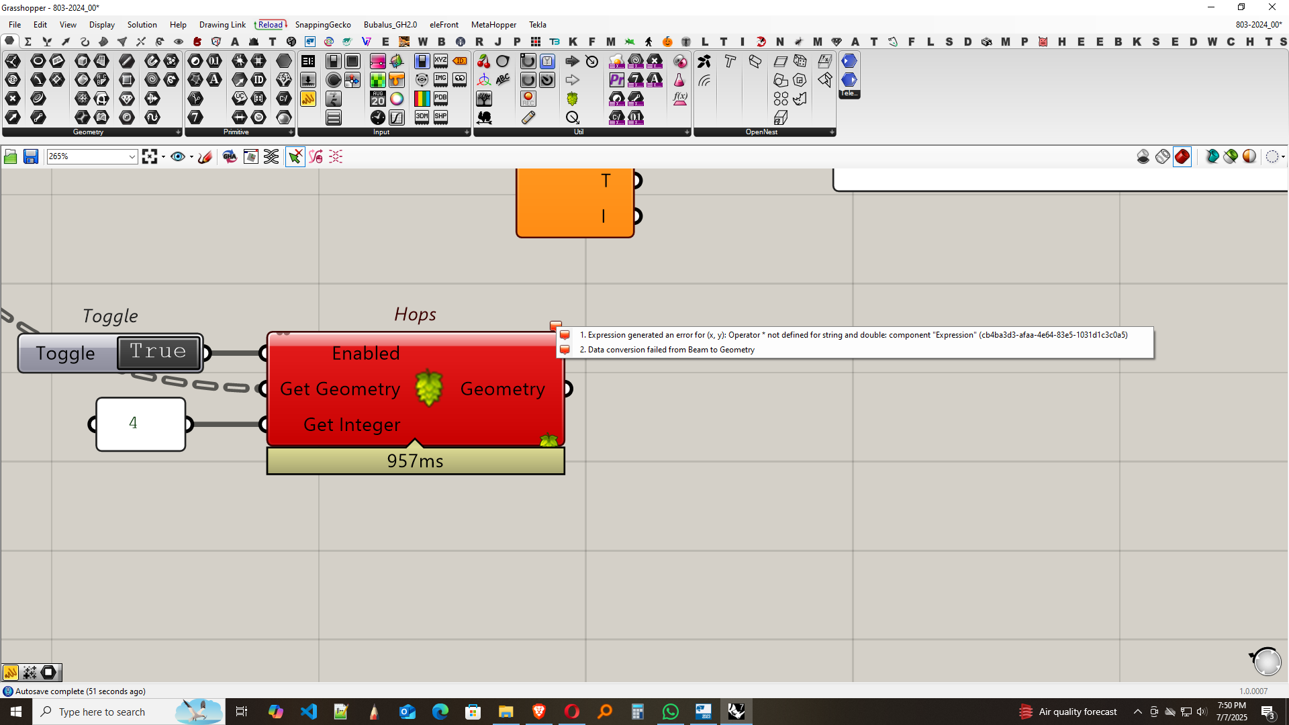Select the Clock input icon
1289x725 pixels.
tap(378, 117)
